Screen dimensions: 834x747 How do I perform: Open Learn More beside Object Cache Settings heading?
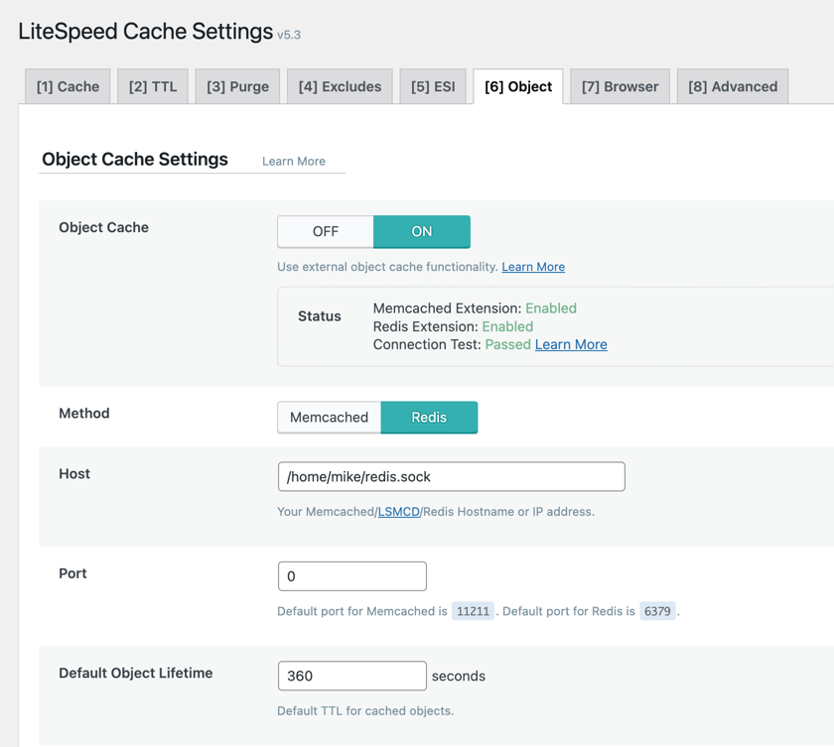point(294,161)
